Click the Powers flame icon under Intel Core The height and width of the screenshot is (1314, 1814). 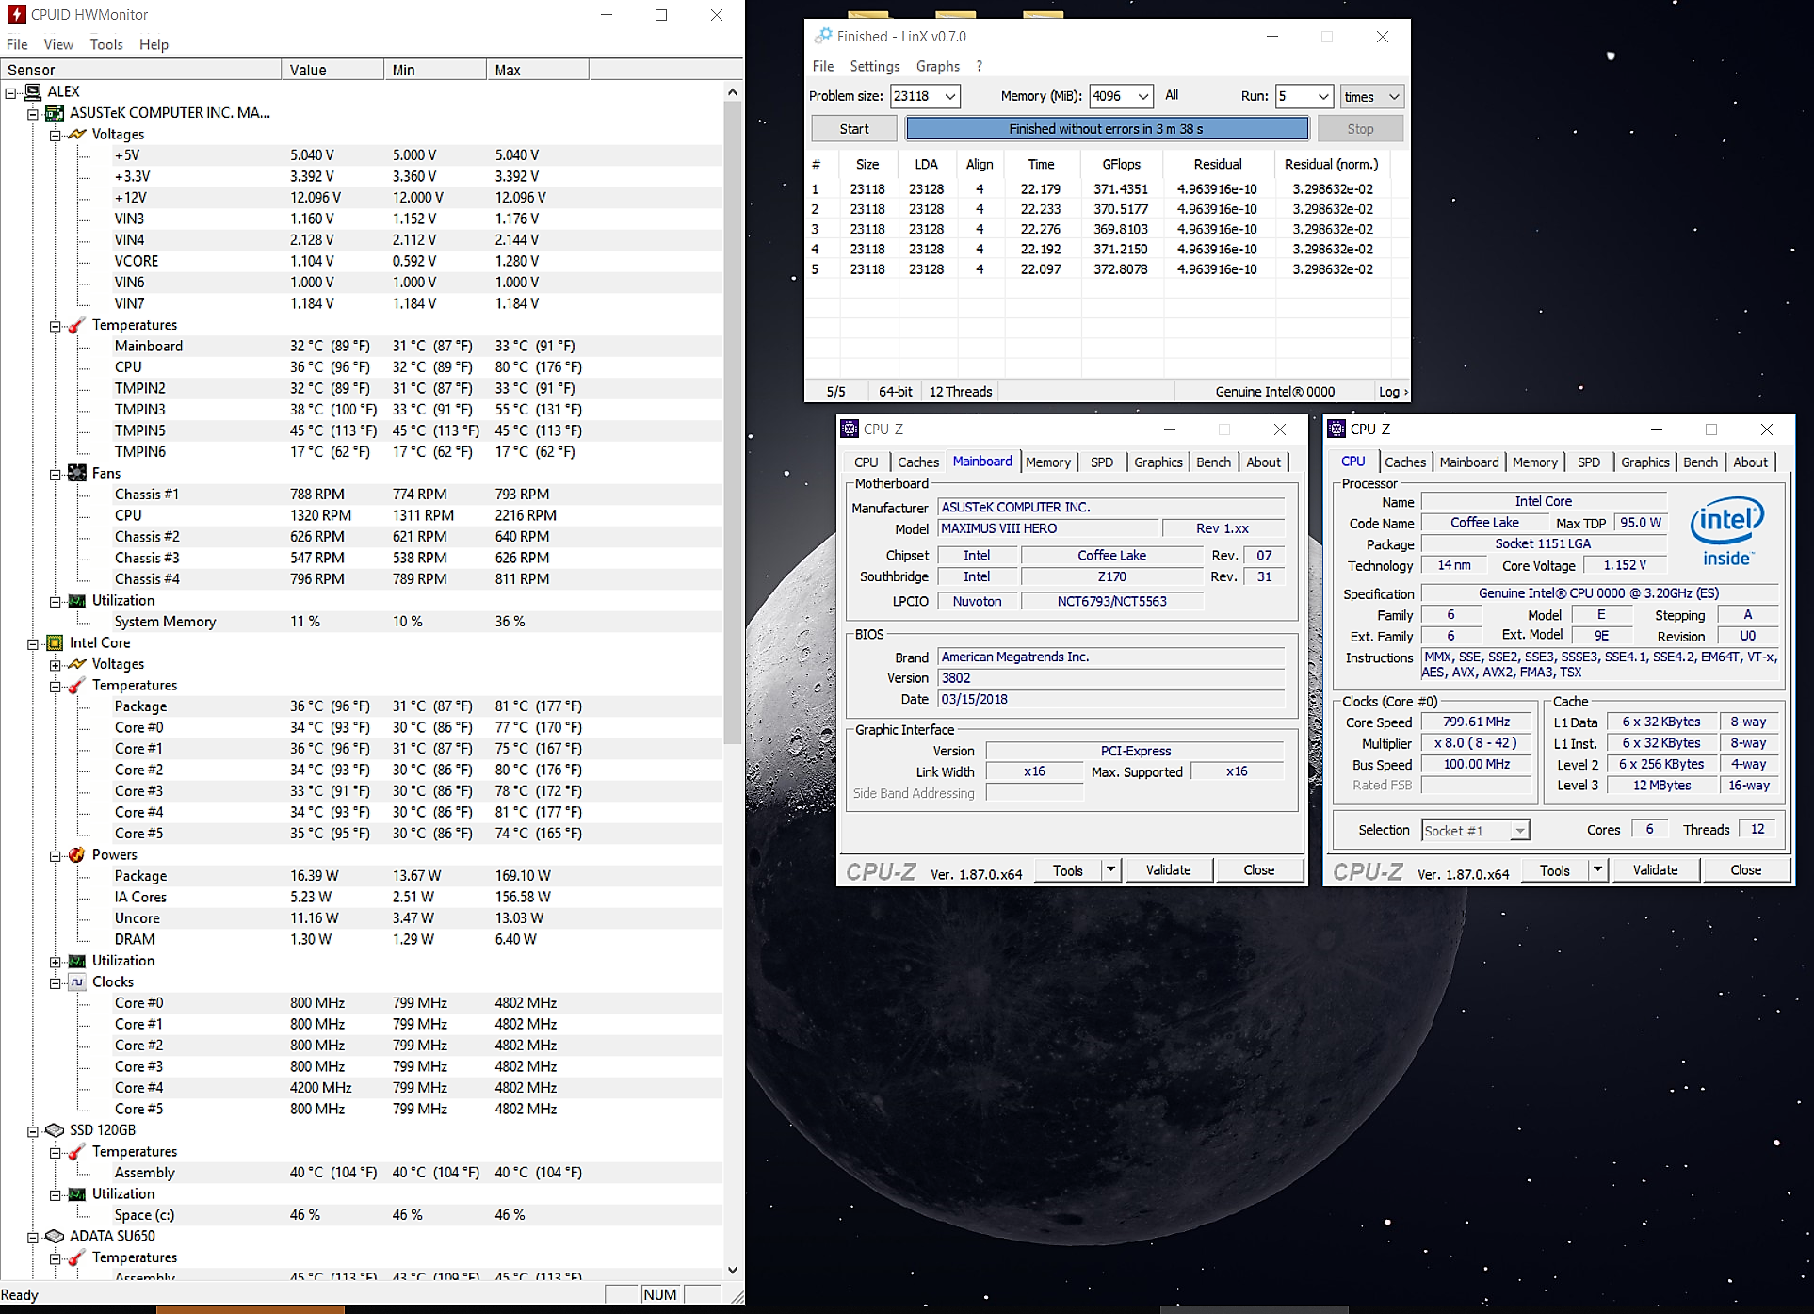tap(77, 855)
